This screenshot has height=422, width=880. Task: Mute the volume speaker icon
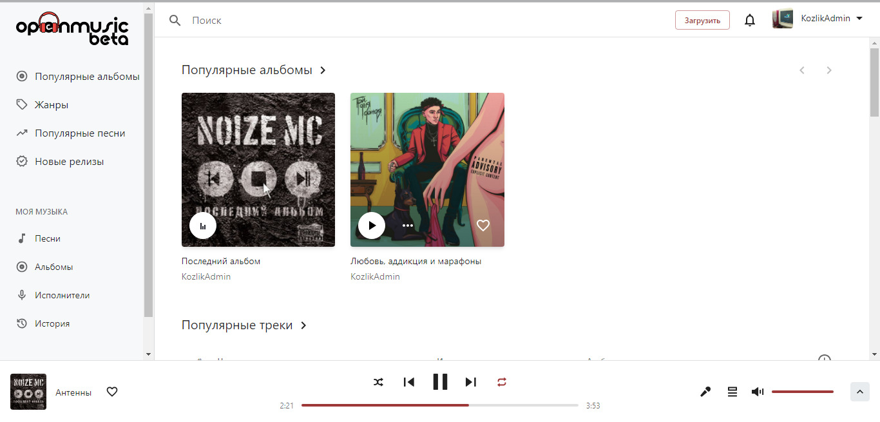(758, 392)
